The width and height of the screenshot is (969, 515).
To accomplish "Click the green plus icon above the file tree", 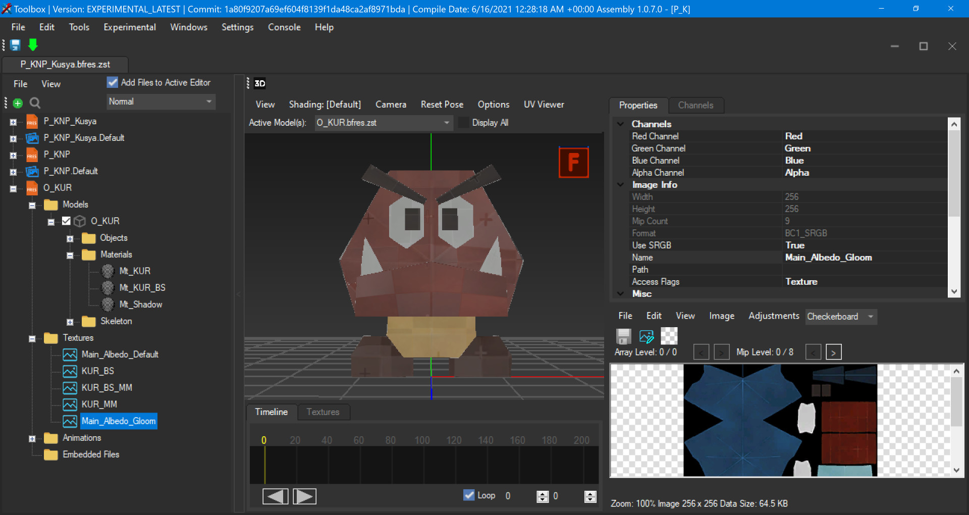I will (x=18, y=103).
